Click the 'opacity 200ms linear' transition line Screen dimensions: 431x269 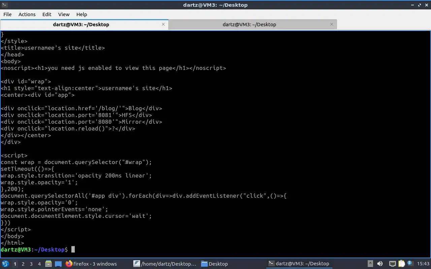pyautogui.click(x=76, y=176)
